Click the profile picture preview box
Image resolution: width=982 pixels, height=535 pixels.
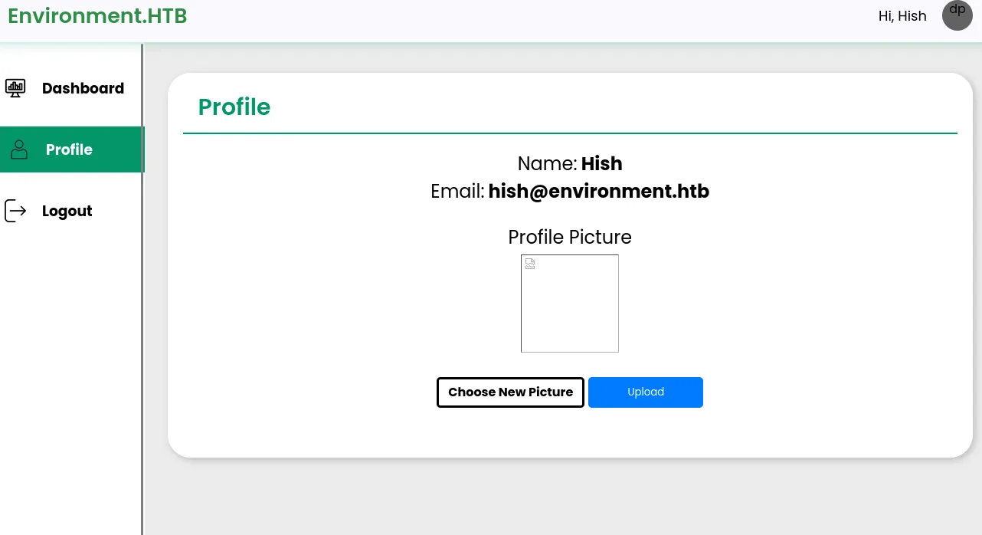570,304
